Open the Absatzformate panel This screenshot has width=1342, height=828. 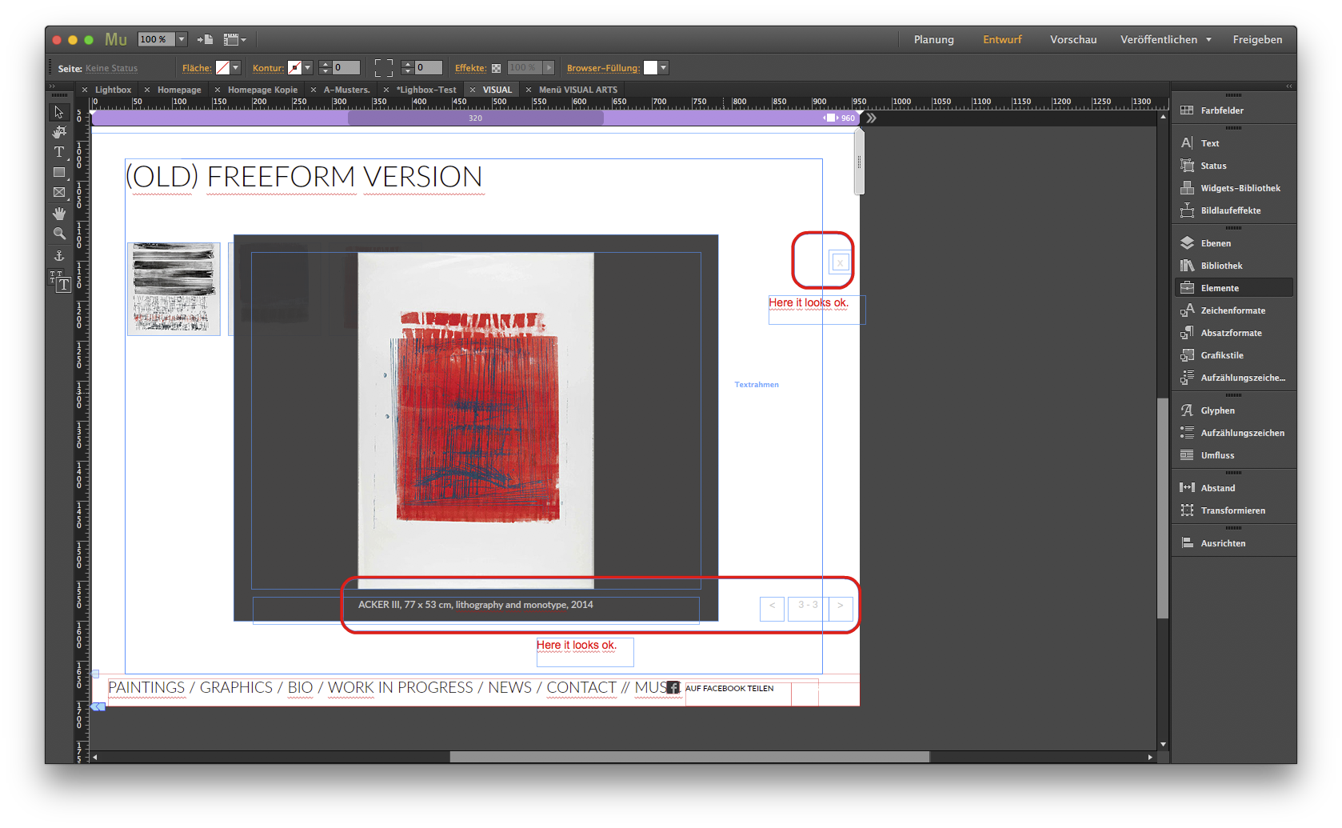tap(1233, 333)
